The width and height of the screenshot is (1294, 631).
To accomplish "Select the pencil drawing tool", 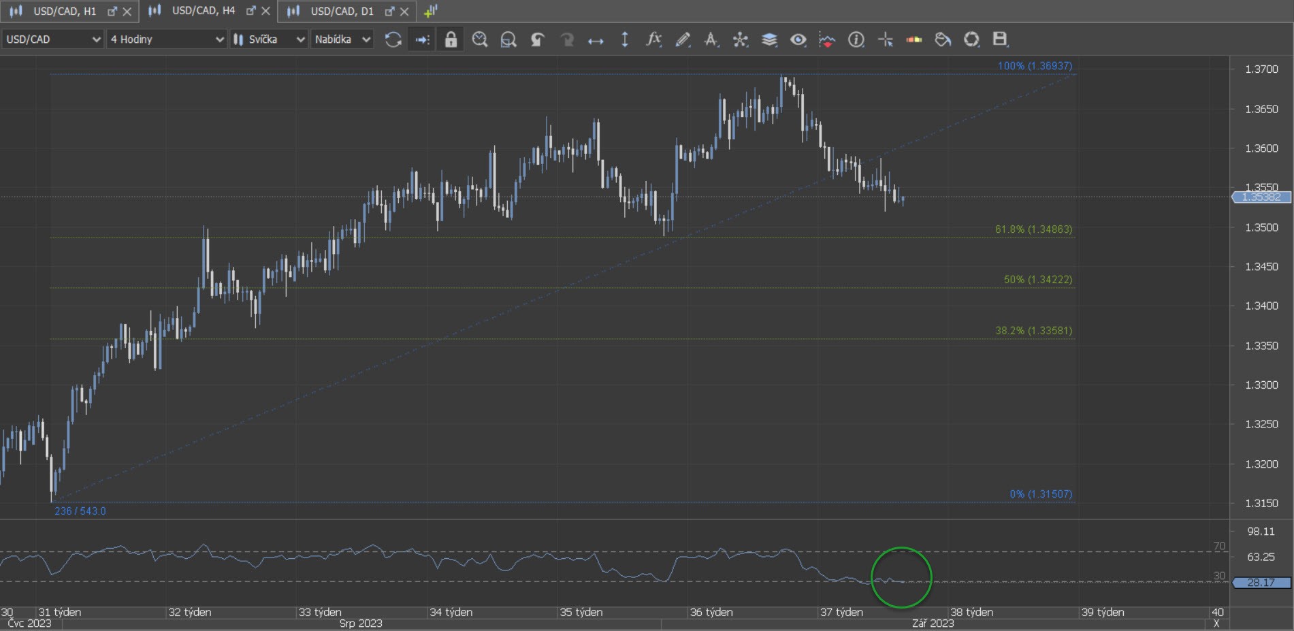I will click(683, 39).
